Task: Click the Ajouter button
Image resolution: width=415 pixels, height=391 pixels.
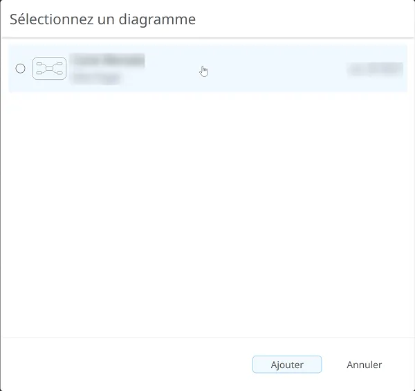Action: (x=287, y=365)
